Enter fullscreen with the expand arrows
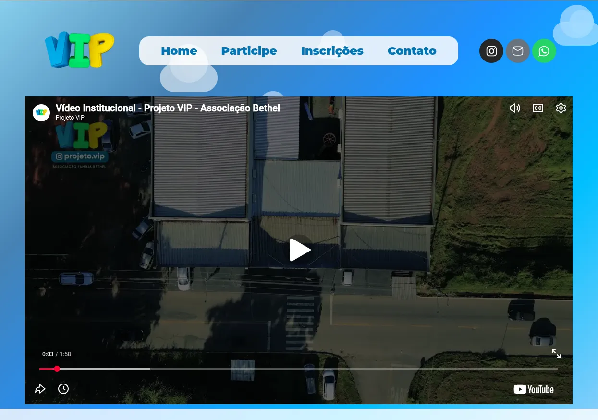 (x=556, y=354)
